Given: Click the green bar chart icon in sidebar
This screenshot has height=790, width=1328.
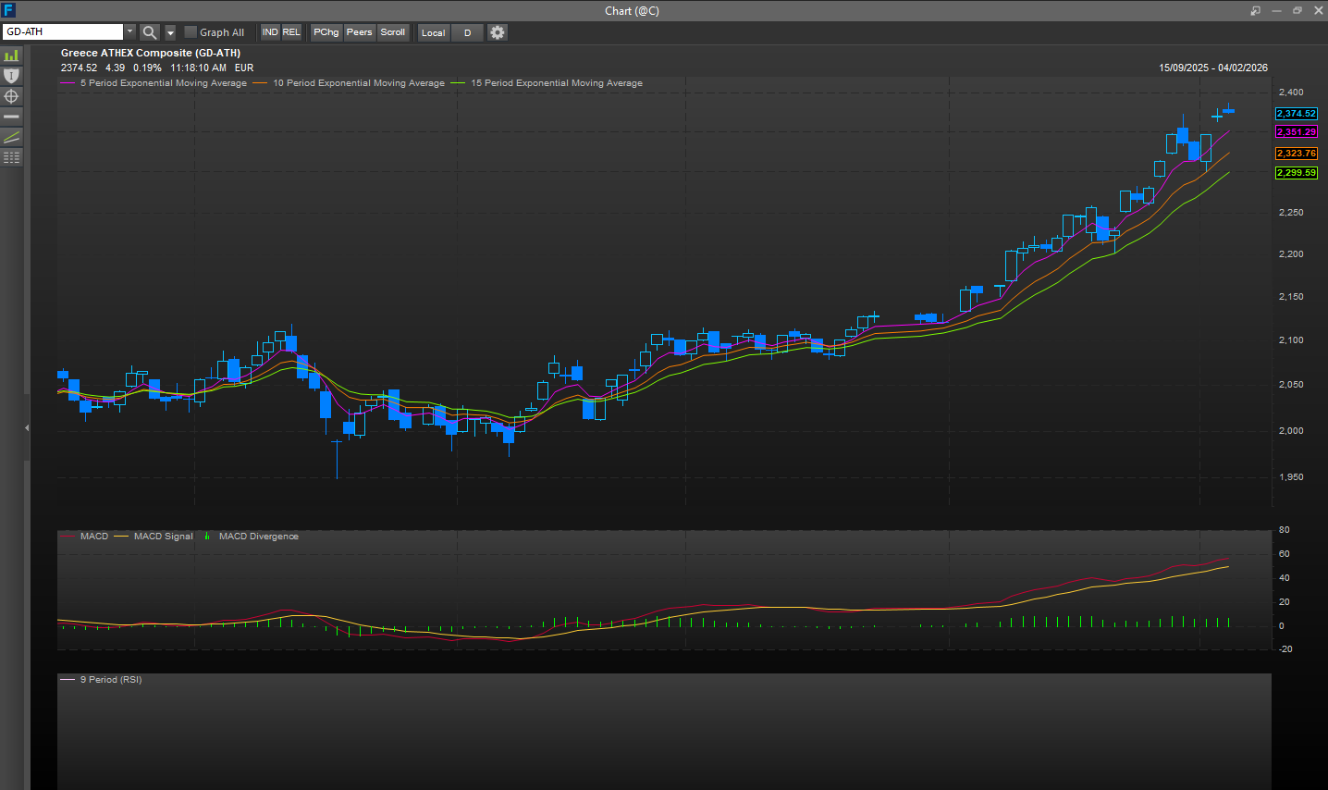Looking at the screenshot, I should pos(11,56).
